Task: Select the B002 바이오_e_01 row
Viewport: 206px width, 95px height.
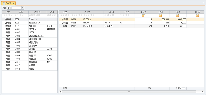Action: pyautogui.click(x=30, y=23)
